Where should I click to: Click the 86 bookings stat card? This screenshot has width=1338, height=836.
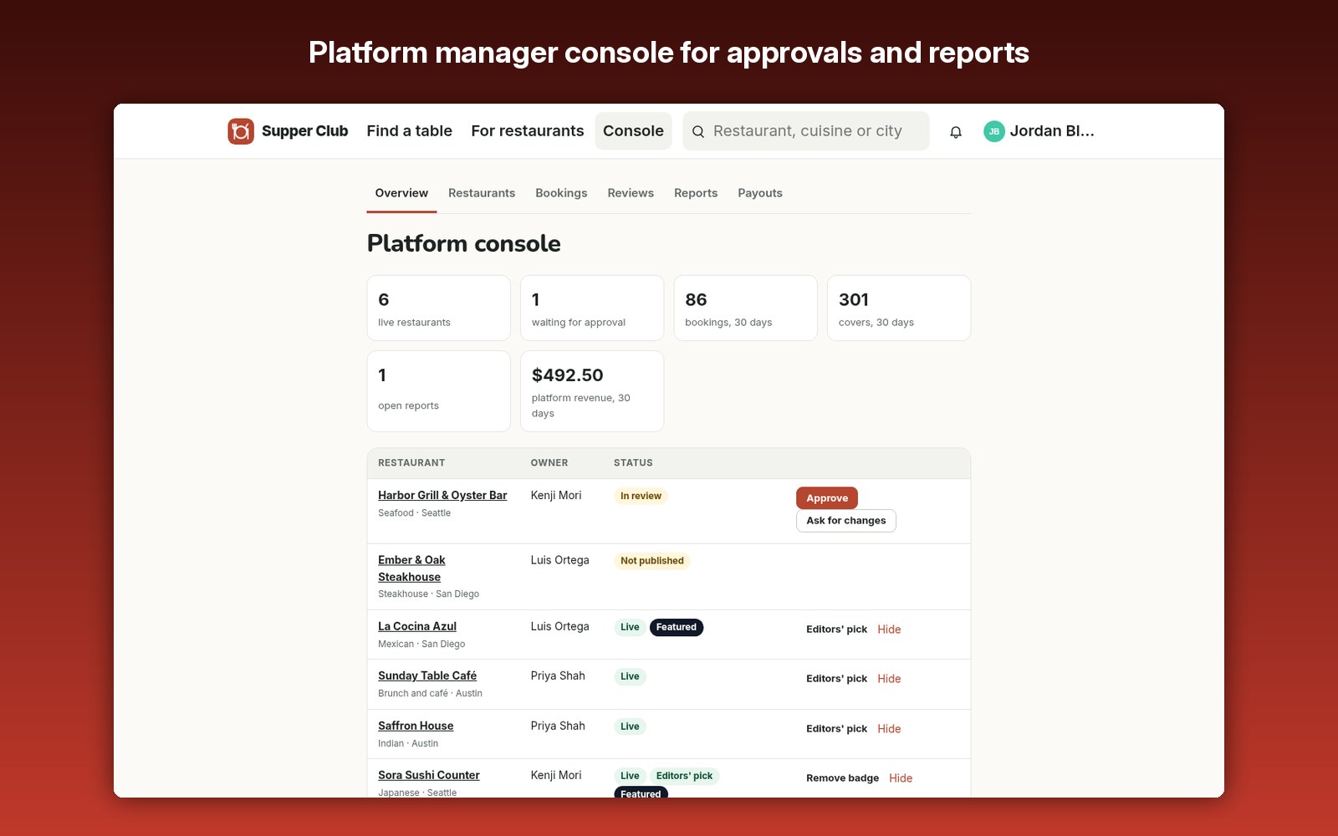tap(745, 308)
